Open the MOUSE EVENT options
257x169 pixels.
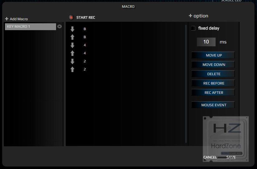point(213,105)
